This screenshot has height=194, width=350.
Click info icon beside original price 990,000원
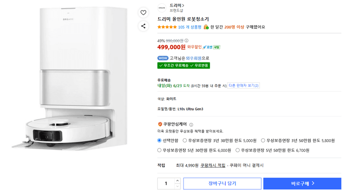(x=186, y=40)
